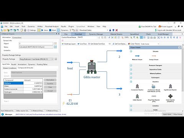Click the Solve play icon

coord(42,30)
